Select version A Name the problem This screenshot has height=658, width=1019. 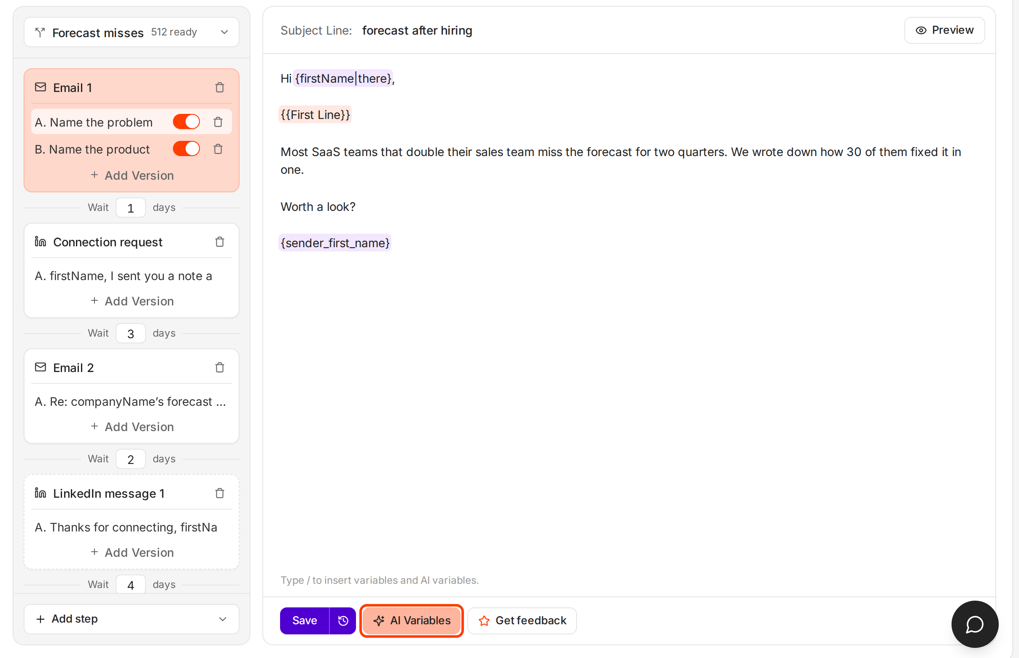[x=94, y=122]
